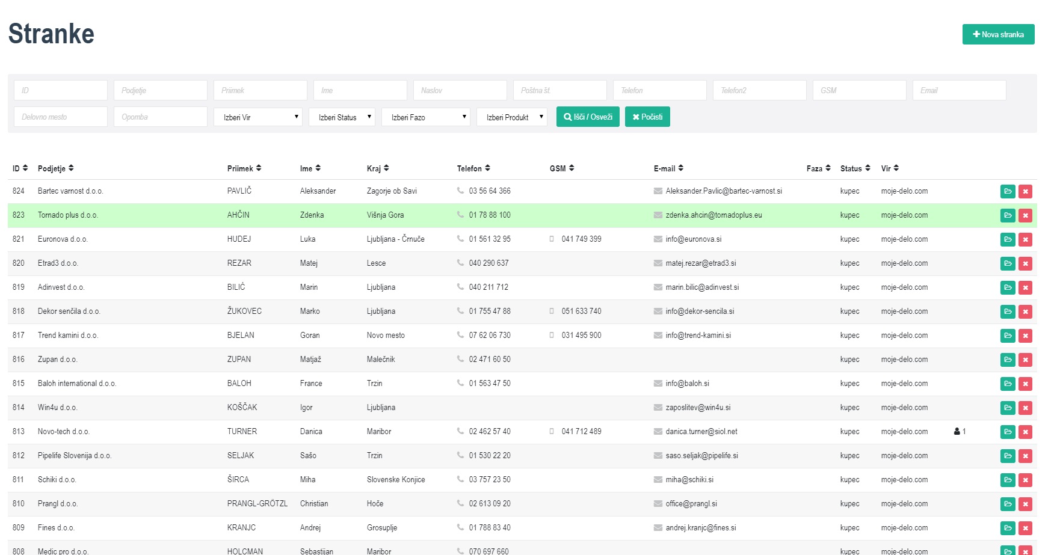This screenshot has height=555, width=1057.
Task: Open email link marin.bilic@adinvest.si
Action: [702, 287]
